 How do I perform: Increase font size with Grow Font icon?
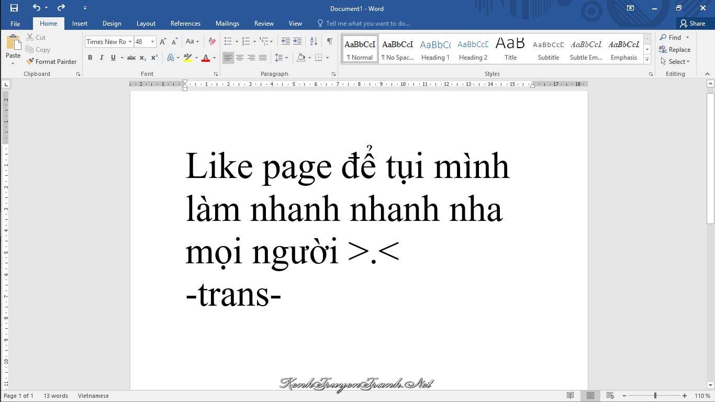point(163,41)
